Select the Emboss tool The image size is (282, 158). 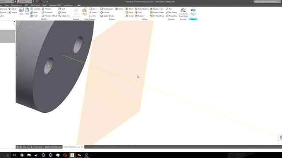[x=4, y=9]
